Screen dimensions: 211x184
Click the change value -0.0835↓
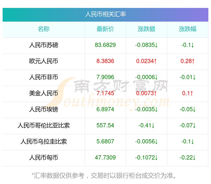click(x=146, y=45)
